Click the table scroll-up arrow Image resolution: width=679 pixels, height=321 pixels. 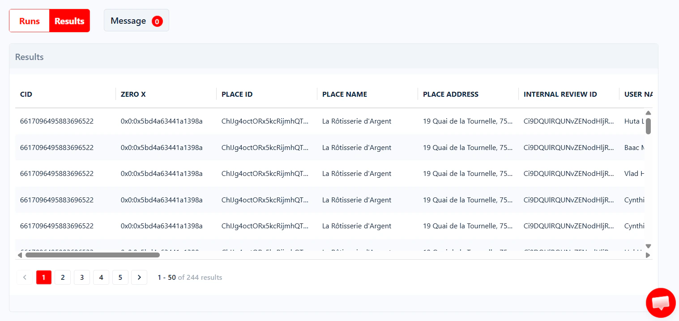pyautogui.click(x=648, y=113)
